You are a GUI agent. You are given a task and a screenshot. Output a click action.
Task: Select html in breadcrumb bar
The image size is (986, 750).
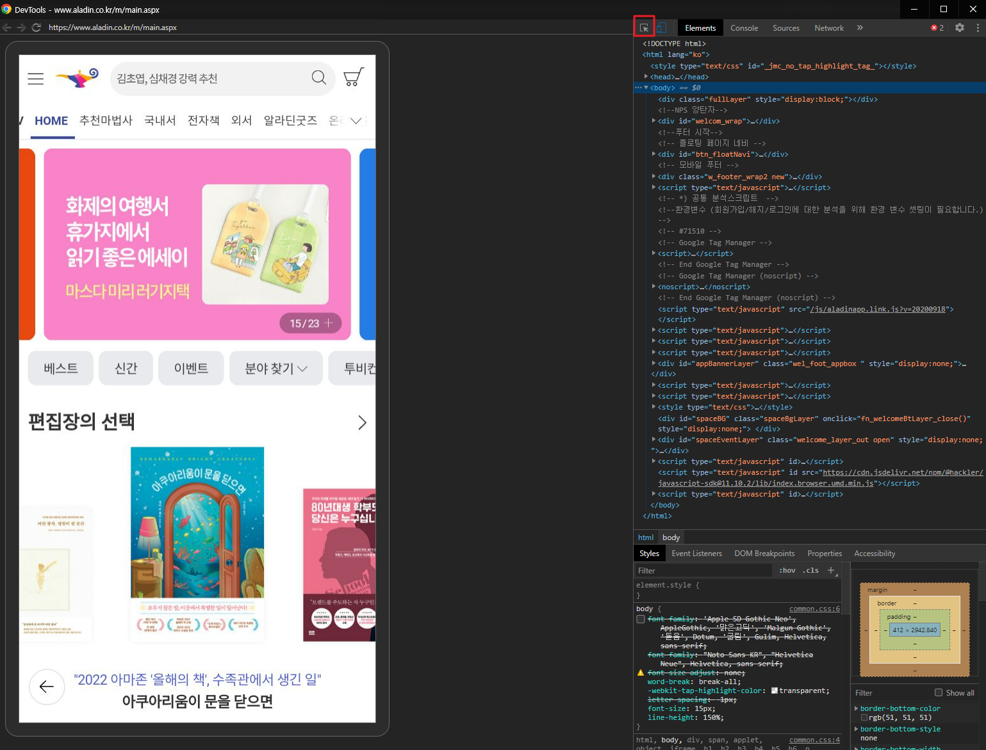point(646,538)
